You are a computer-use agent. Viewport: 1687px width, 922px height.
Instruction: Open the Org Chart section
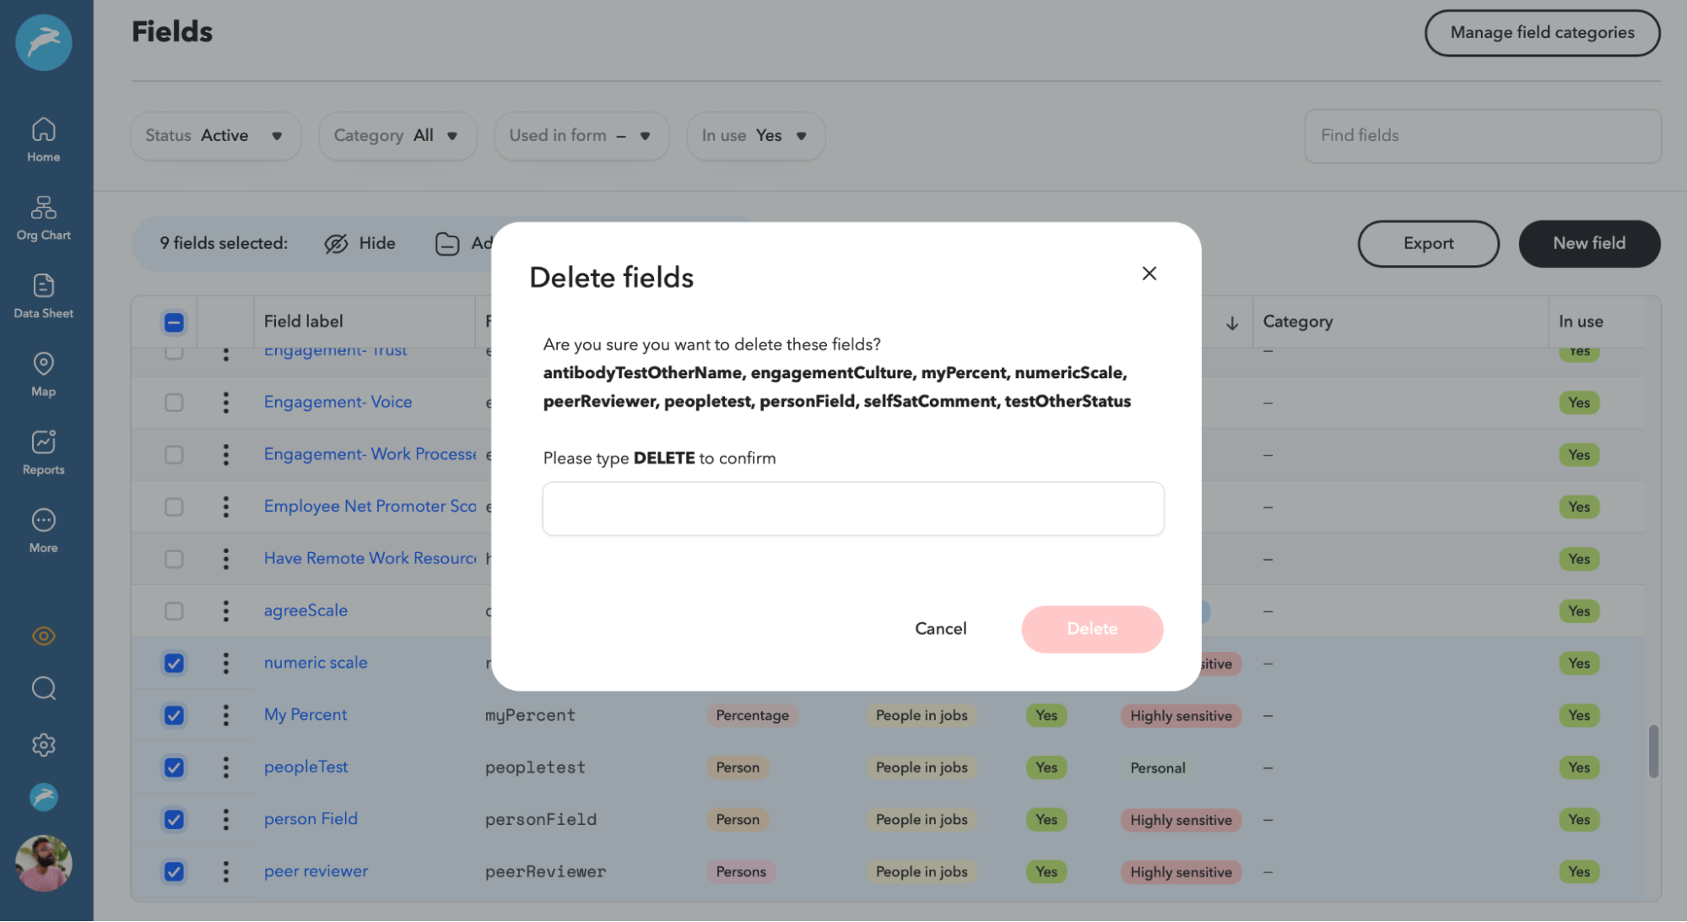coord(42,215)
